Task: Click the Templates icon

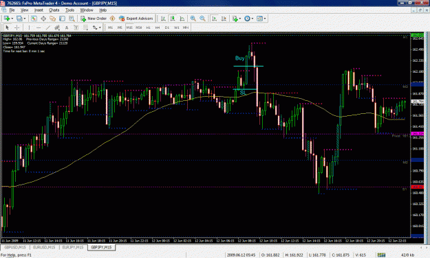Action: (x=259, y=19)
